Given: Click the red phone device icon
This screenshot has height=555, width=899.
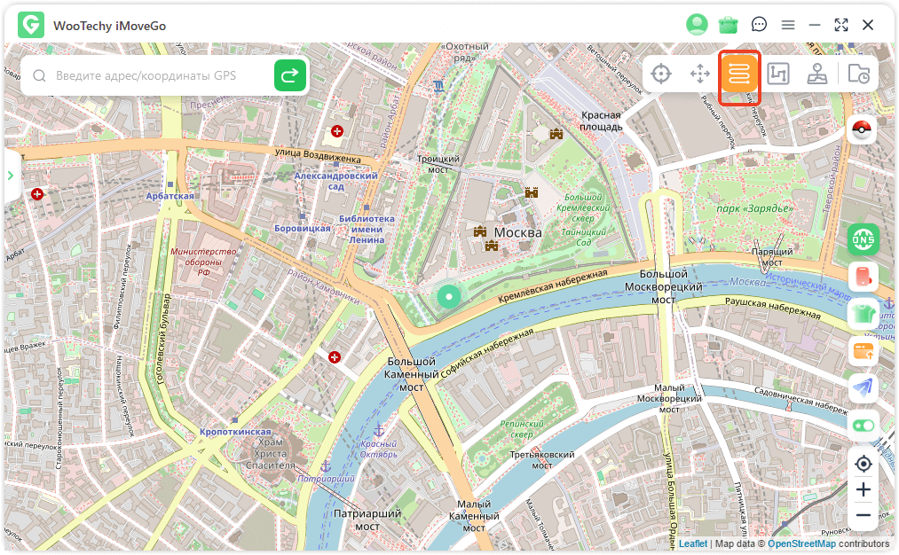Looking at the screenshot, I should 863,276.
